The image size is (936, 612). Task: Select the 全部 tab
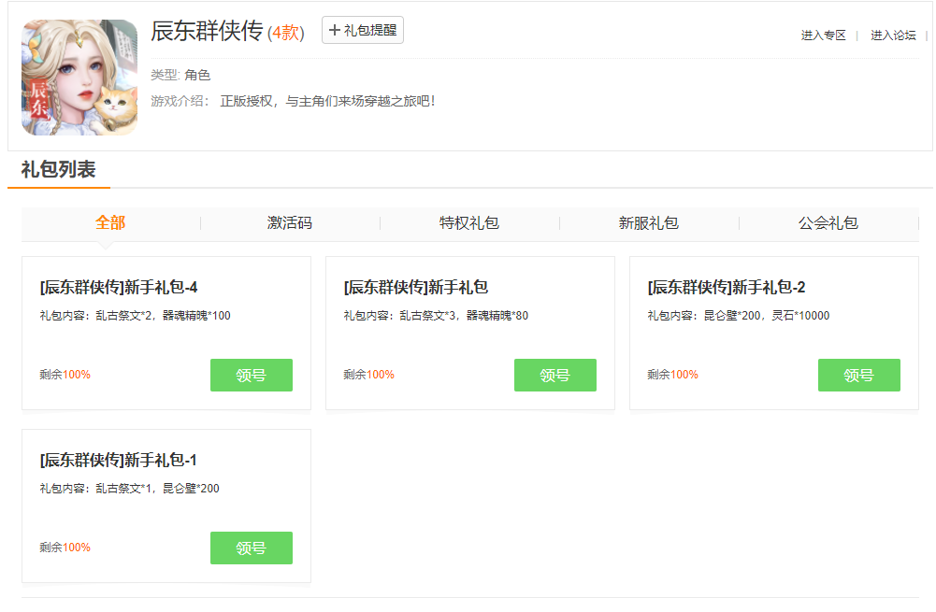110,223
